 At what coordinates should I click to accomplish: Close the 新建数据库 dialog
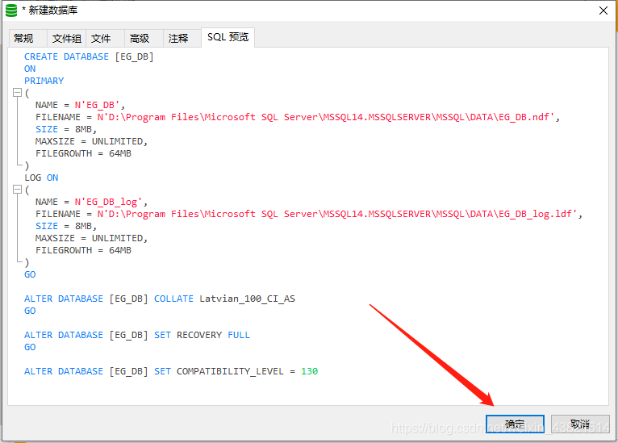(603, 10)
